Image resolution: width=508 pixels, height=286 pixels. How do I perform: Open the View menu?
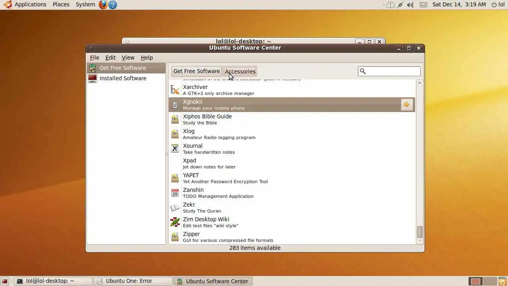128,58
